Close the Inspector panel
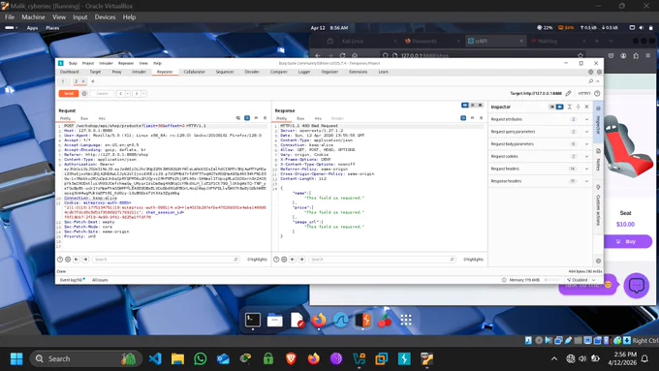This screenshot has height=371, width=659. [x=586, y=107]
